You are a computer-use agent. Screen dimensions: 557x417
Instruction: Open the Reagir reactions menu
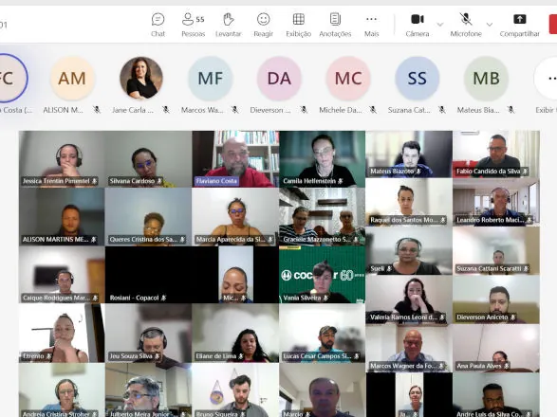click(263, 25)
